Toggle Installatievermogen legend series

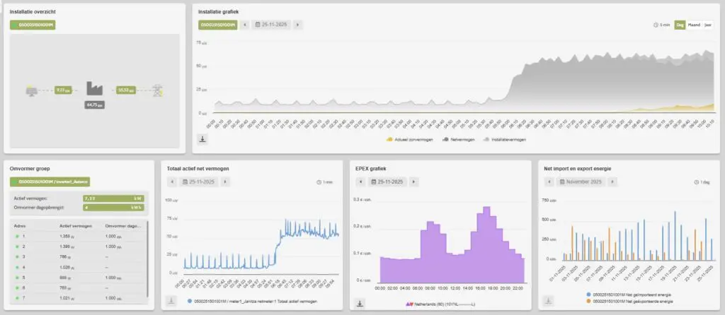point(504,139)
